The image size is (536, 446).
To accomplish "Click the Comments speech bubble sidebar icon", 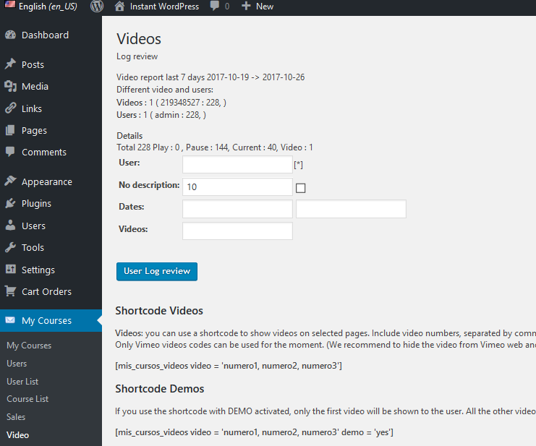I will point(10,152).
